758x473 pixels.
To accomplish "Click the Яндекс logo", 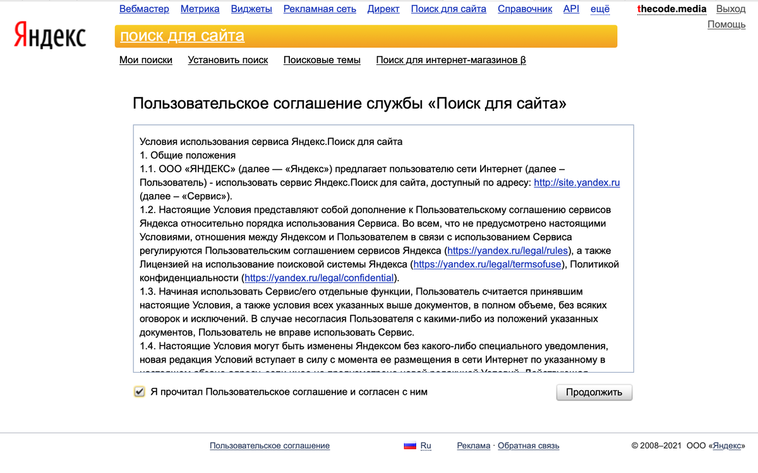I will [x=50, y=37].
